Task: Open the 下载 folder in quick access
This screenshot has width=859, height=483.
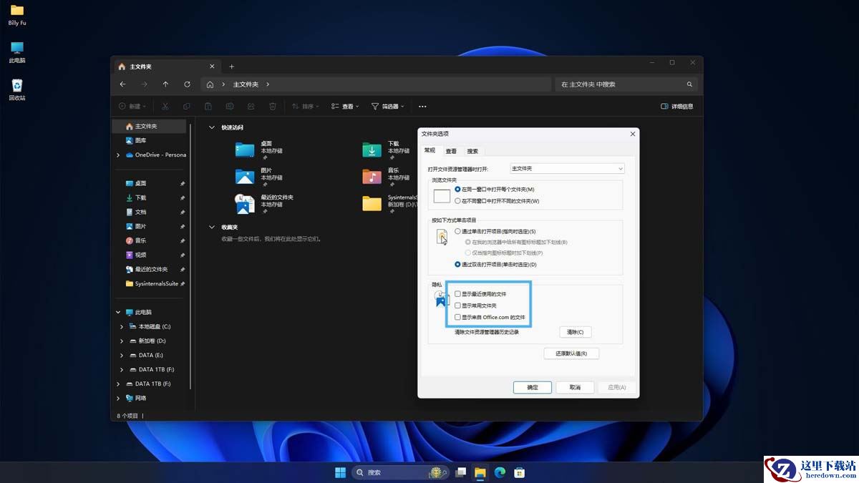Action: [x=372, y=150]
